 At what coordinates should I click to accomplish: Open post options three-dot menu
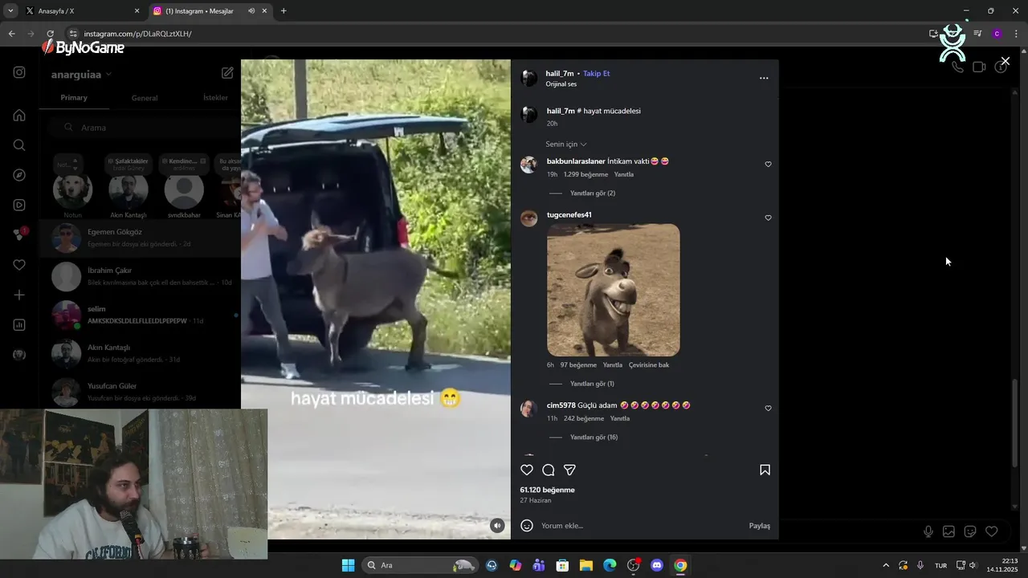point(764,78)
